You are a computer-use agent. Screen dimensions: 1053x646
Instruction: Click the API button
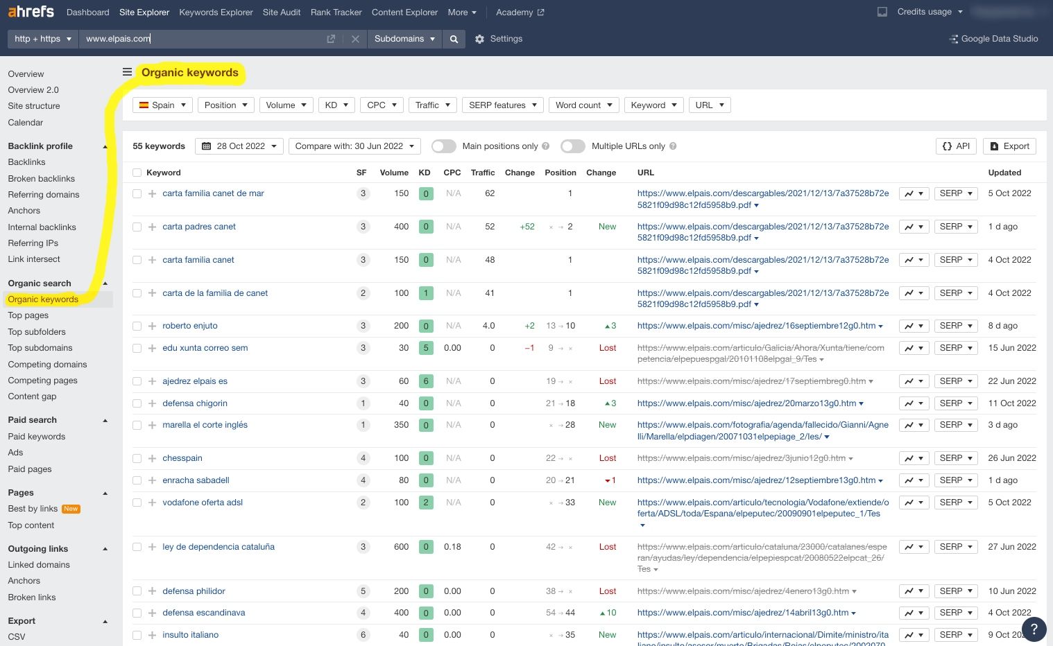(x=956, y=146)
